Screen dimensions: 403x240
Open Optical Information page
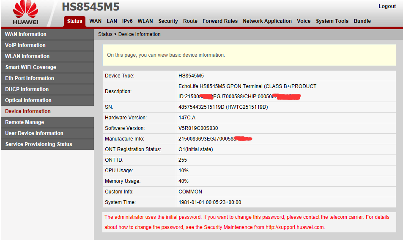tap(28, 100)
